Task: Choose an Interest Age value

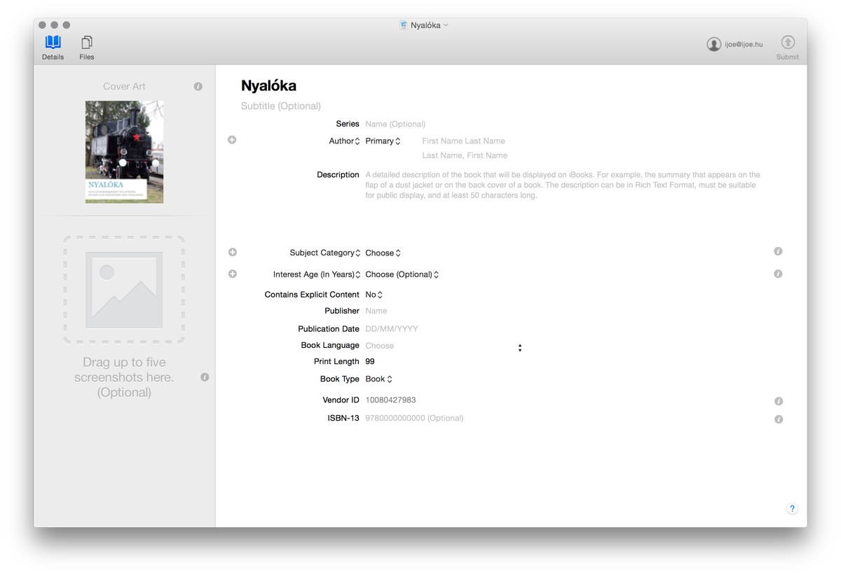Action: coord(402,274)
